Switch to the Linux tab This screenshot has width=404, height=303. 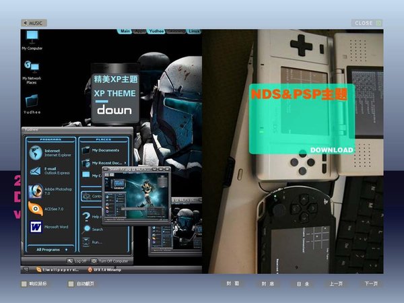(194, 31)
